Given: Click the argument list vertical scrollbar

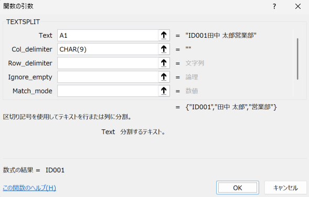Looking at the screenshot, I should pos(297,59).
